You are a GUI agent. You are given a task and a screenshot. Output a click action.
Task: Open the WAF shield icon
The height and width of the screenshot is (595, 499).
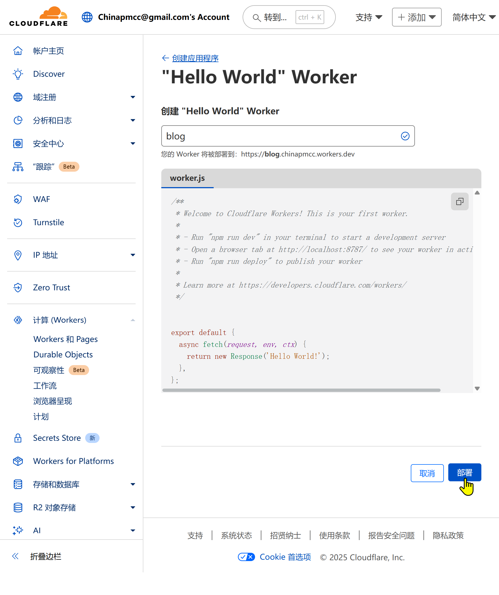[18, 199]
